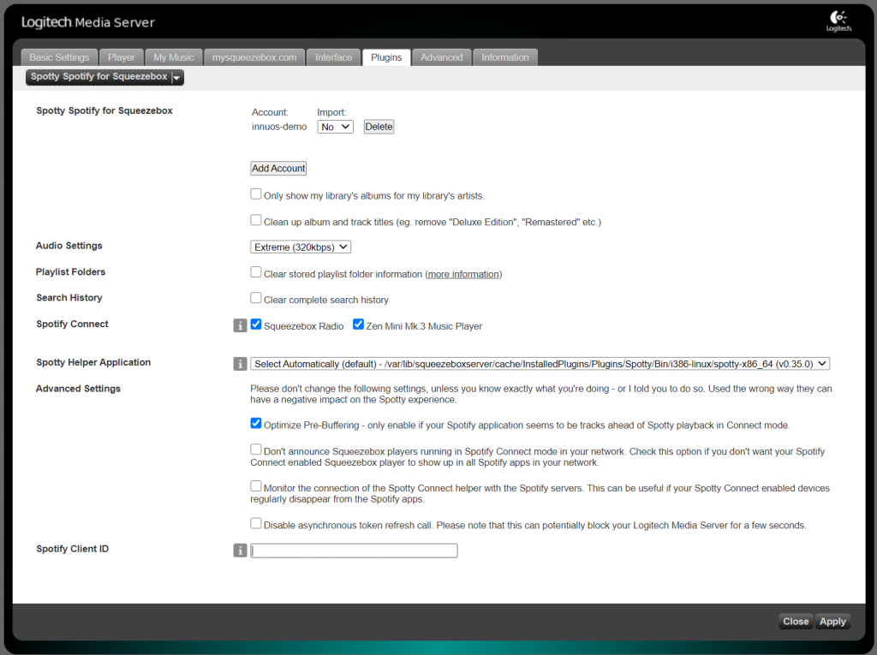The image size is (877, 655).
Task: Click the Spotty Spotify for Squeezebox section heading
Action: point(104,110)
